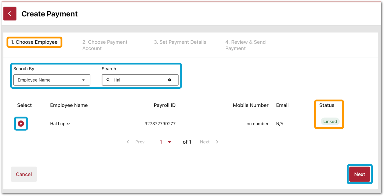Image resolution: width=384 pixels, height=196 pixels.
Task: Expand the page number dropdown
Action: (x=169, y=142)
